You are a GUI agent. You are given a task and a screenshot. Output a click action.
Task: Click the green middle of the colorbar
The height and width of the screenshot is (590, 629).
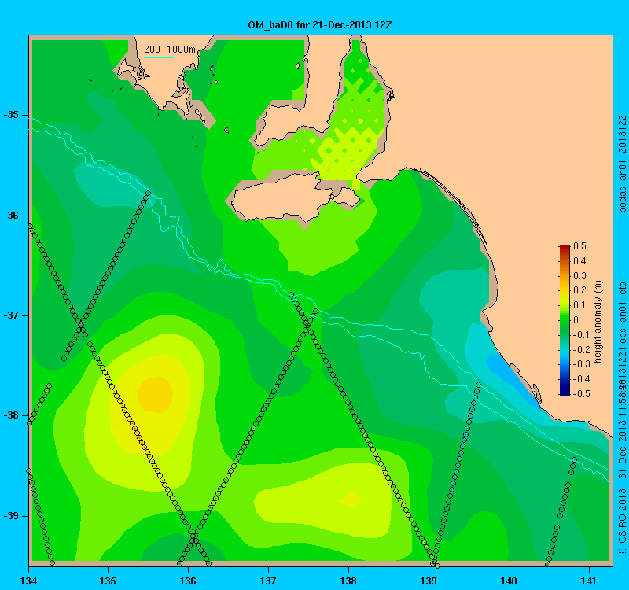[x=565, y=320]
